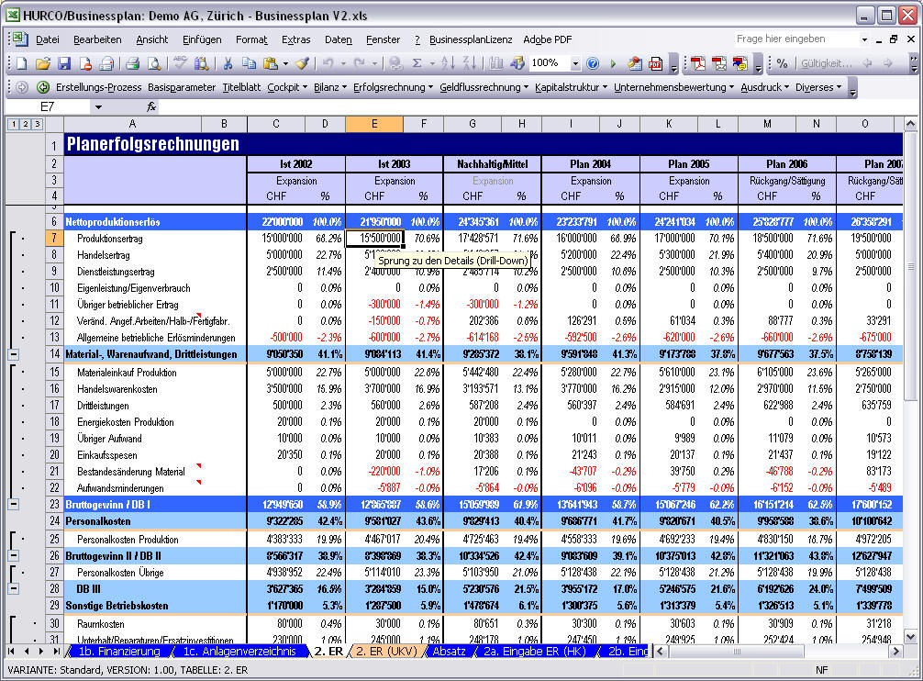923x681 pixels.
Task: Select the Produktionsertrag row label
Action: [x=109, y=239]
